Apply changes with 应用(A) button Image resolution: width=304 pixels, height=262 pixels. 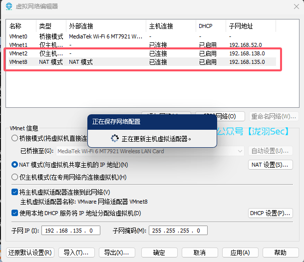[x=240, y=253]
